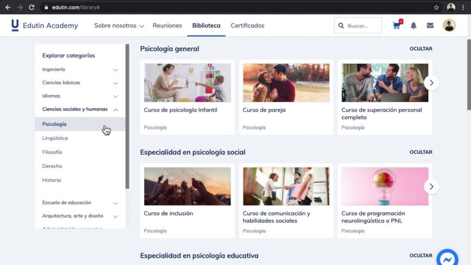Open the user account avatar in the site header
Image resolution: width=471 pixels, height=265 pixels.
click(449, 26)
